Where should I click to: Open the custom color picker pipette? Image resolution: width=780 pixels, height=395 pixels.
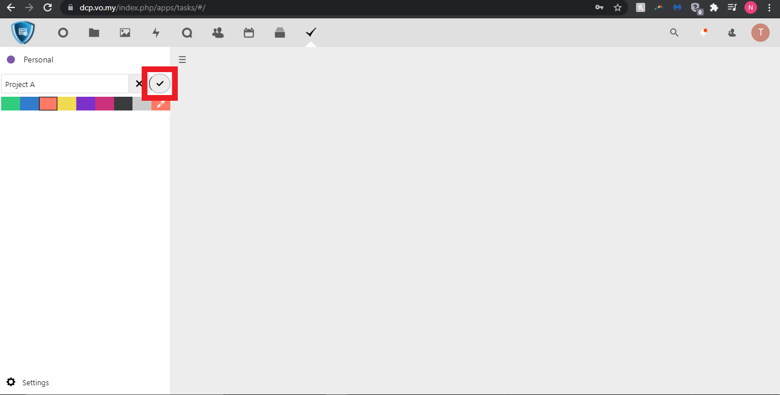coord(161,104)
